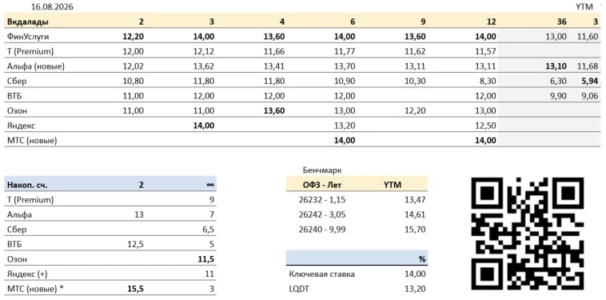
Task: Click Сбер 12-month rate 8,30
Action: pyautogui.click(x=487, y=81)
